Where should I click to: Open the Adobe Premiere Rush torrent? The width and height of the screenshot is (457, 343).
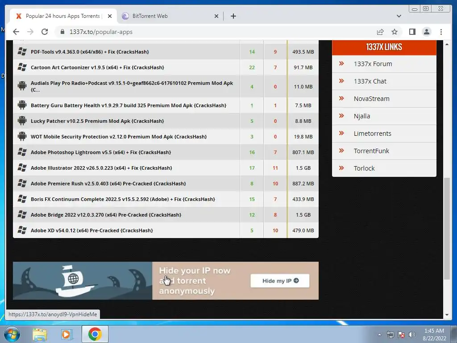(108, 184)
